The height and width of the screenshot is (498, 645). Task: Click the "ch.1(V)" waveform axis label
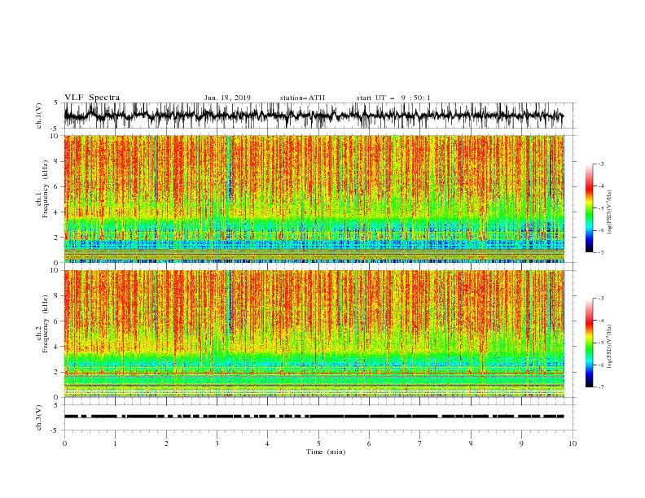pyautogui.click(x=39, y=116)
